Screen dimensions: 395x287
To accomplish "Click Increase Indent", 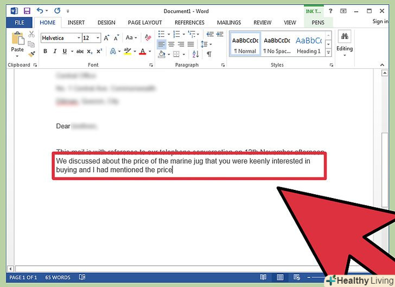I will [x=220, y=34].
